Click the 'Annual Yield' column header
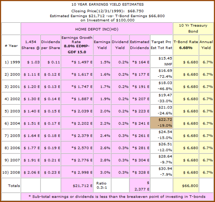Image resolution: width=215 pixels, height=202 pixels. click(206, 45)
